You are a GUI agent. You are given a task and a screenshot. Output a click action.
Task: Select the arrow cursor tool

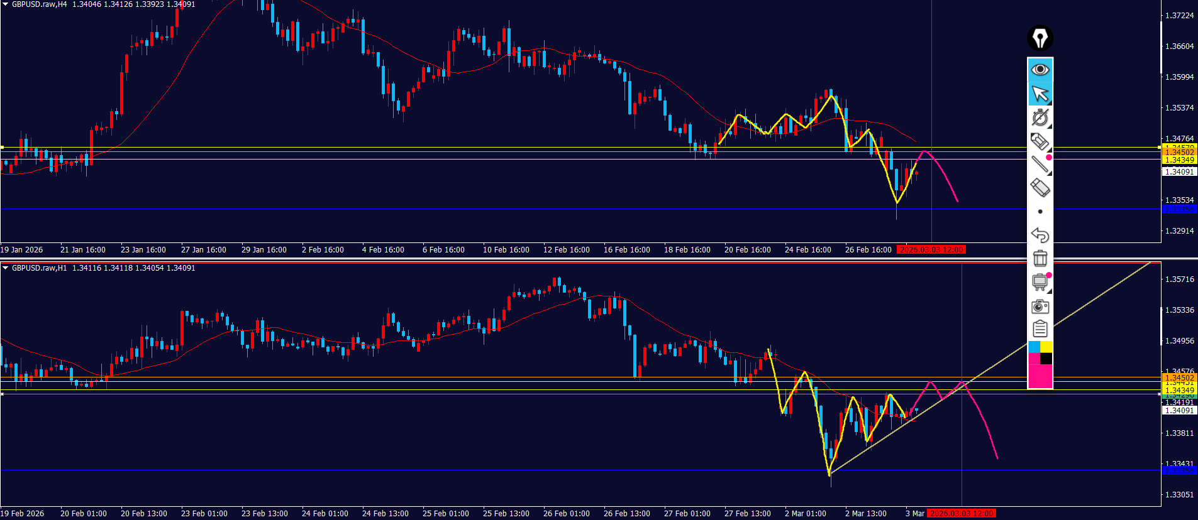click(x=1040, y=94)
